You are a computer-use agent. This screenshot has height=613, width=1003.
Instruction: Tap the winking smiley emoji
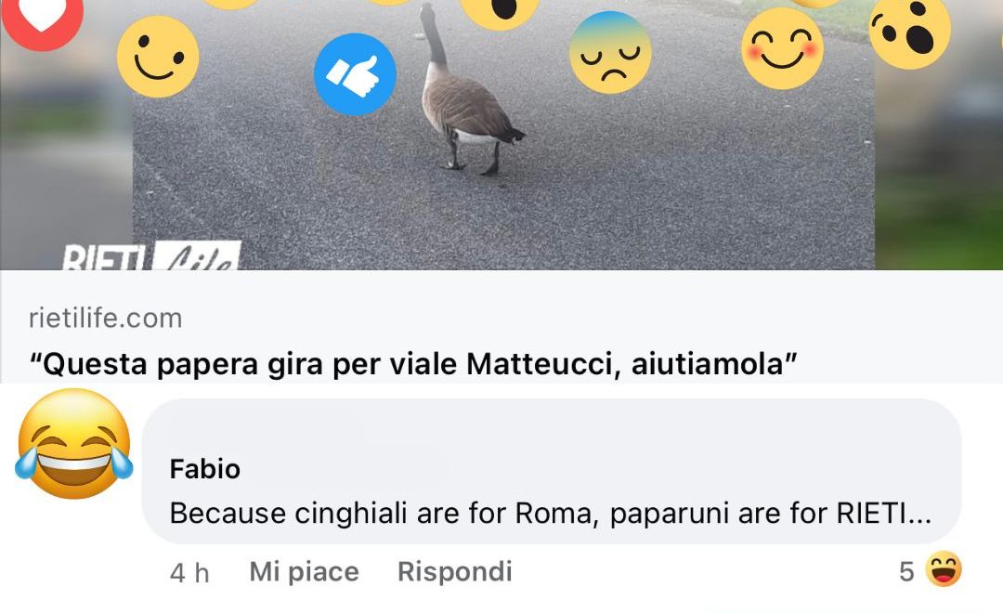pos(158,57)
